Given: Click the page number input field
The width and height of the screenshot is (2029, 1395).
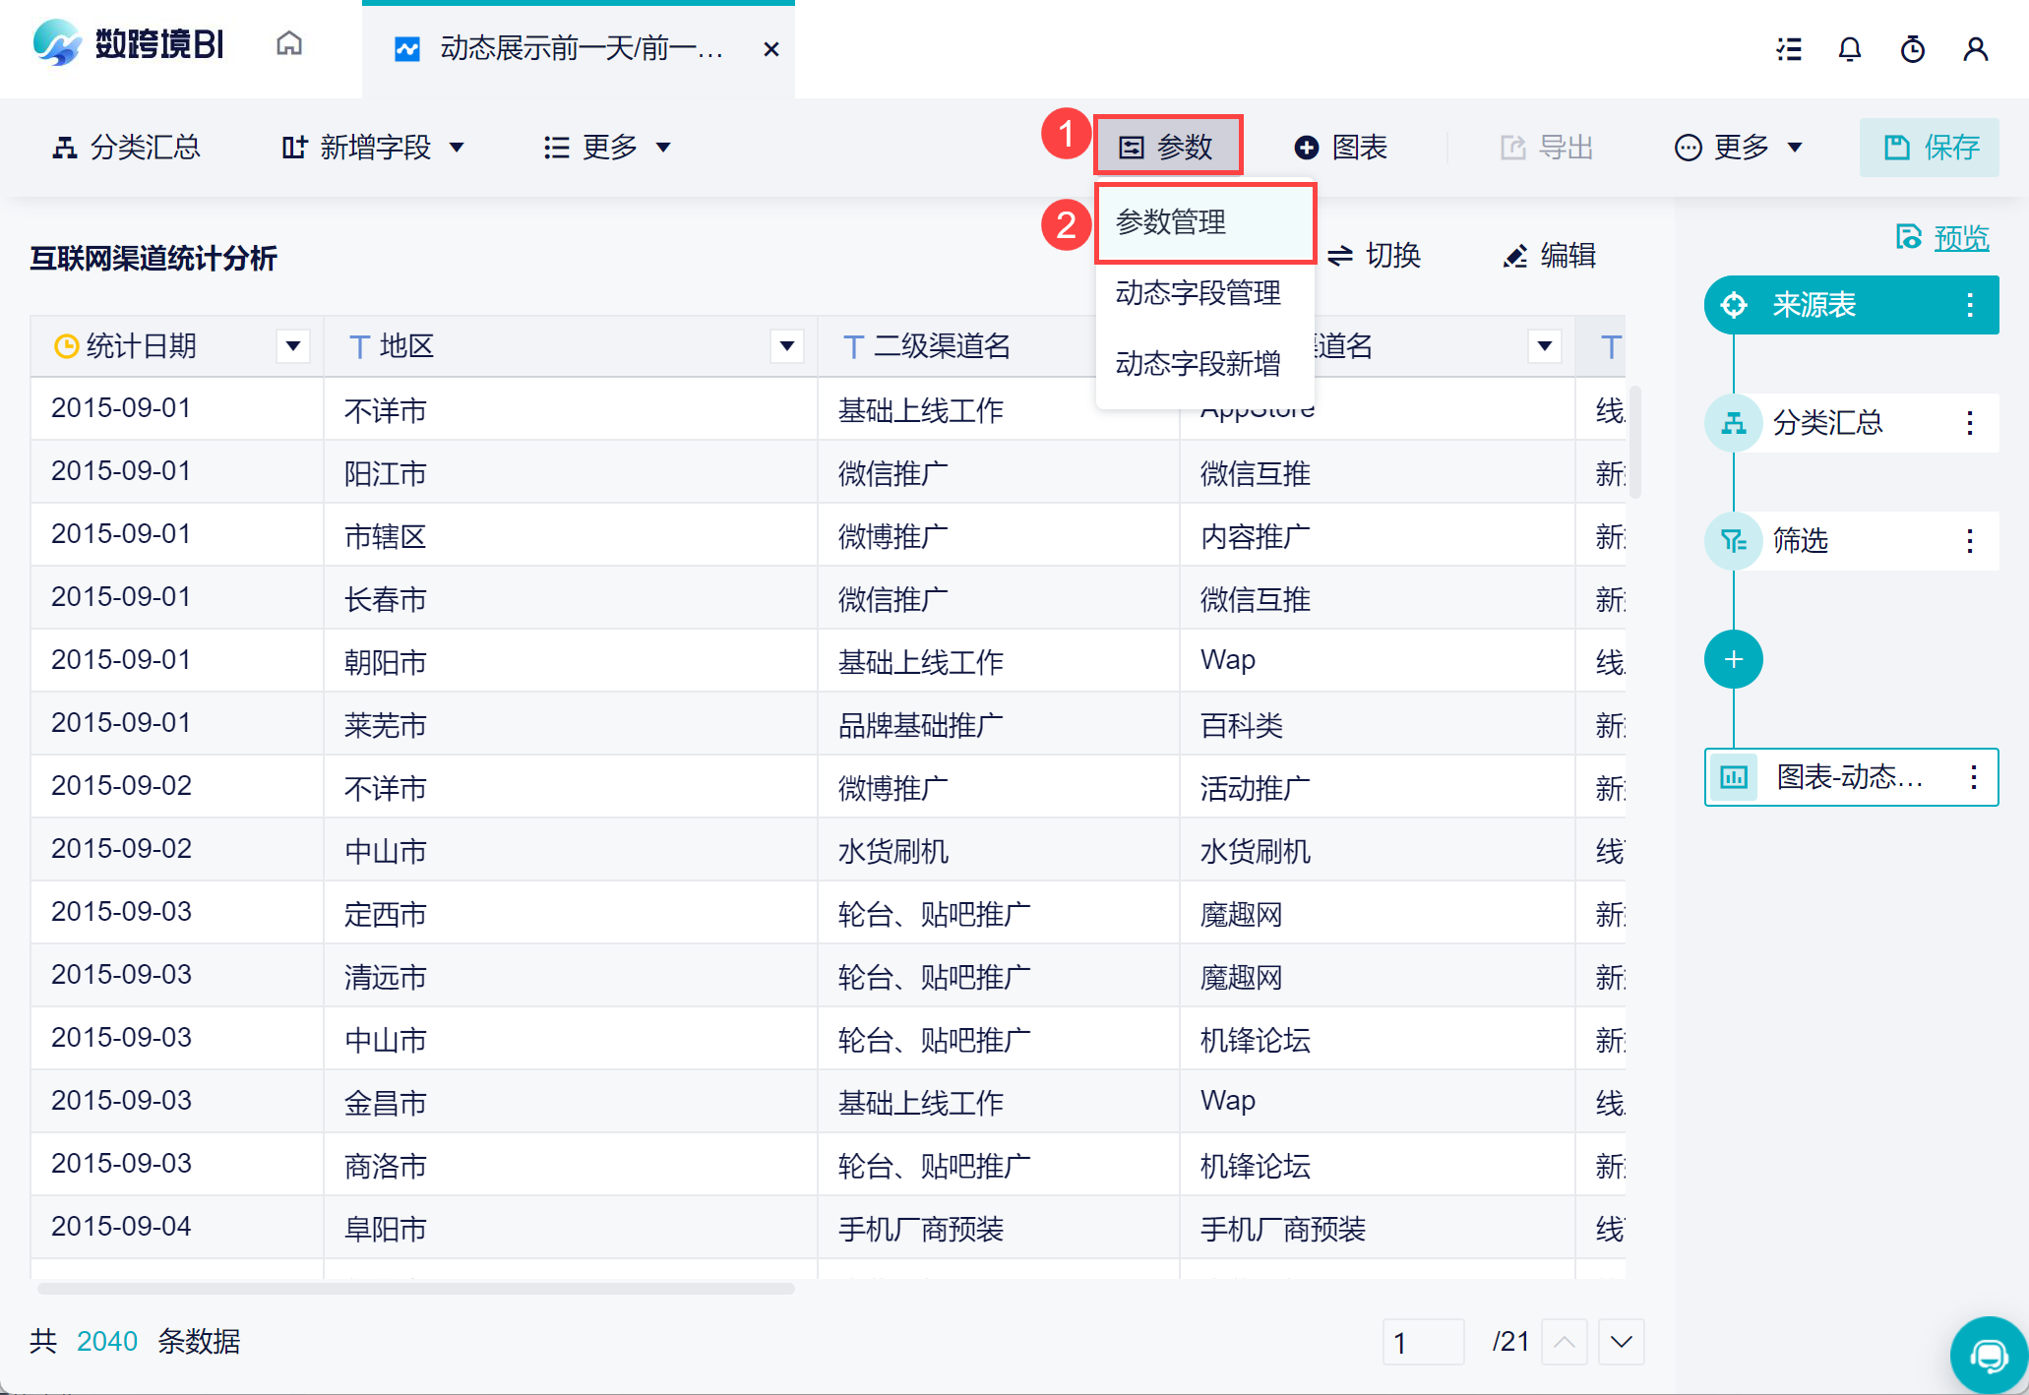Looking at the screenshot, I should [1422, 1342].
